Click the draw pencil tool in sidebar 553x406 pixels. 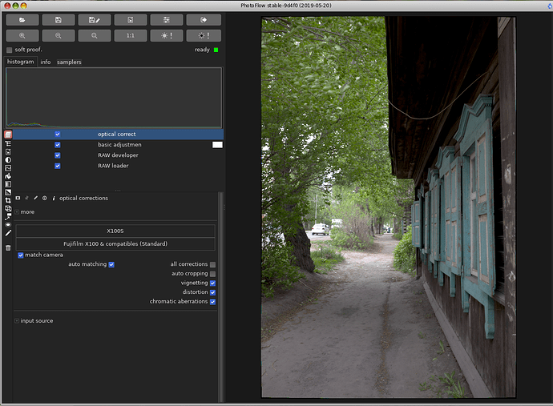[8, 233]
